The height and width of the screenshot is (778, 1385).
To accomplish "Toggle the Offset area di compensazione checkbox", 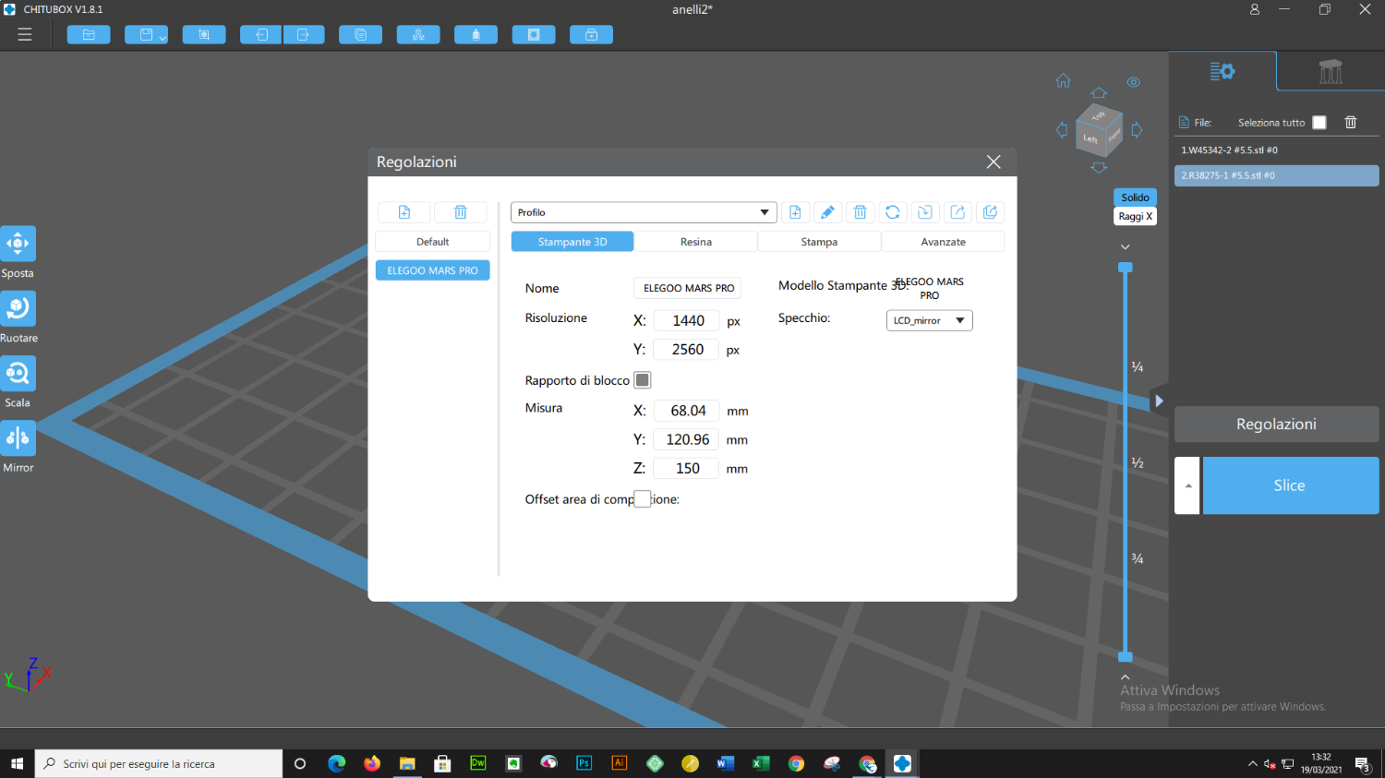I will pyautogui.click(x=643, y=499).
